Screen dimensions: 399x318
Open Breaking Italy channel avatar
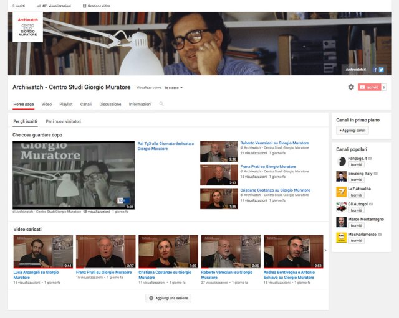pos(341,177)
